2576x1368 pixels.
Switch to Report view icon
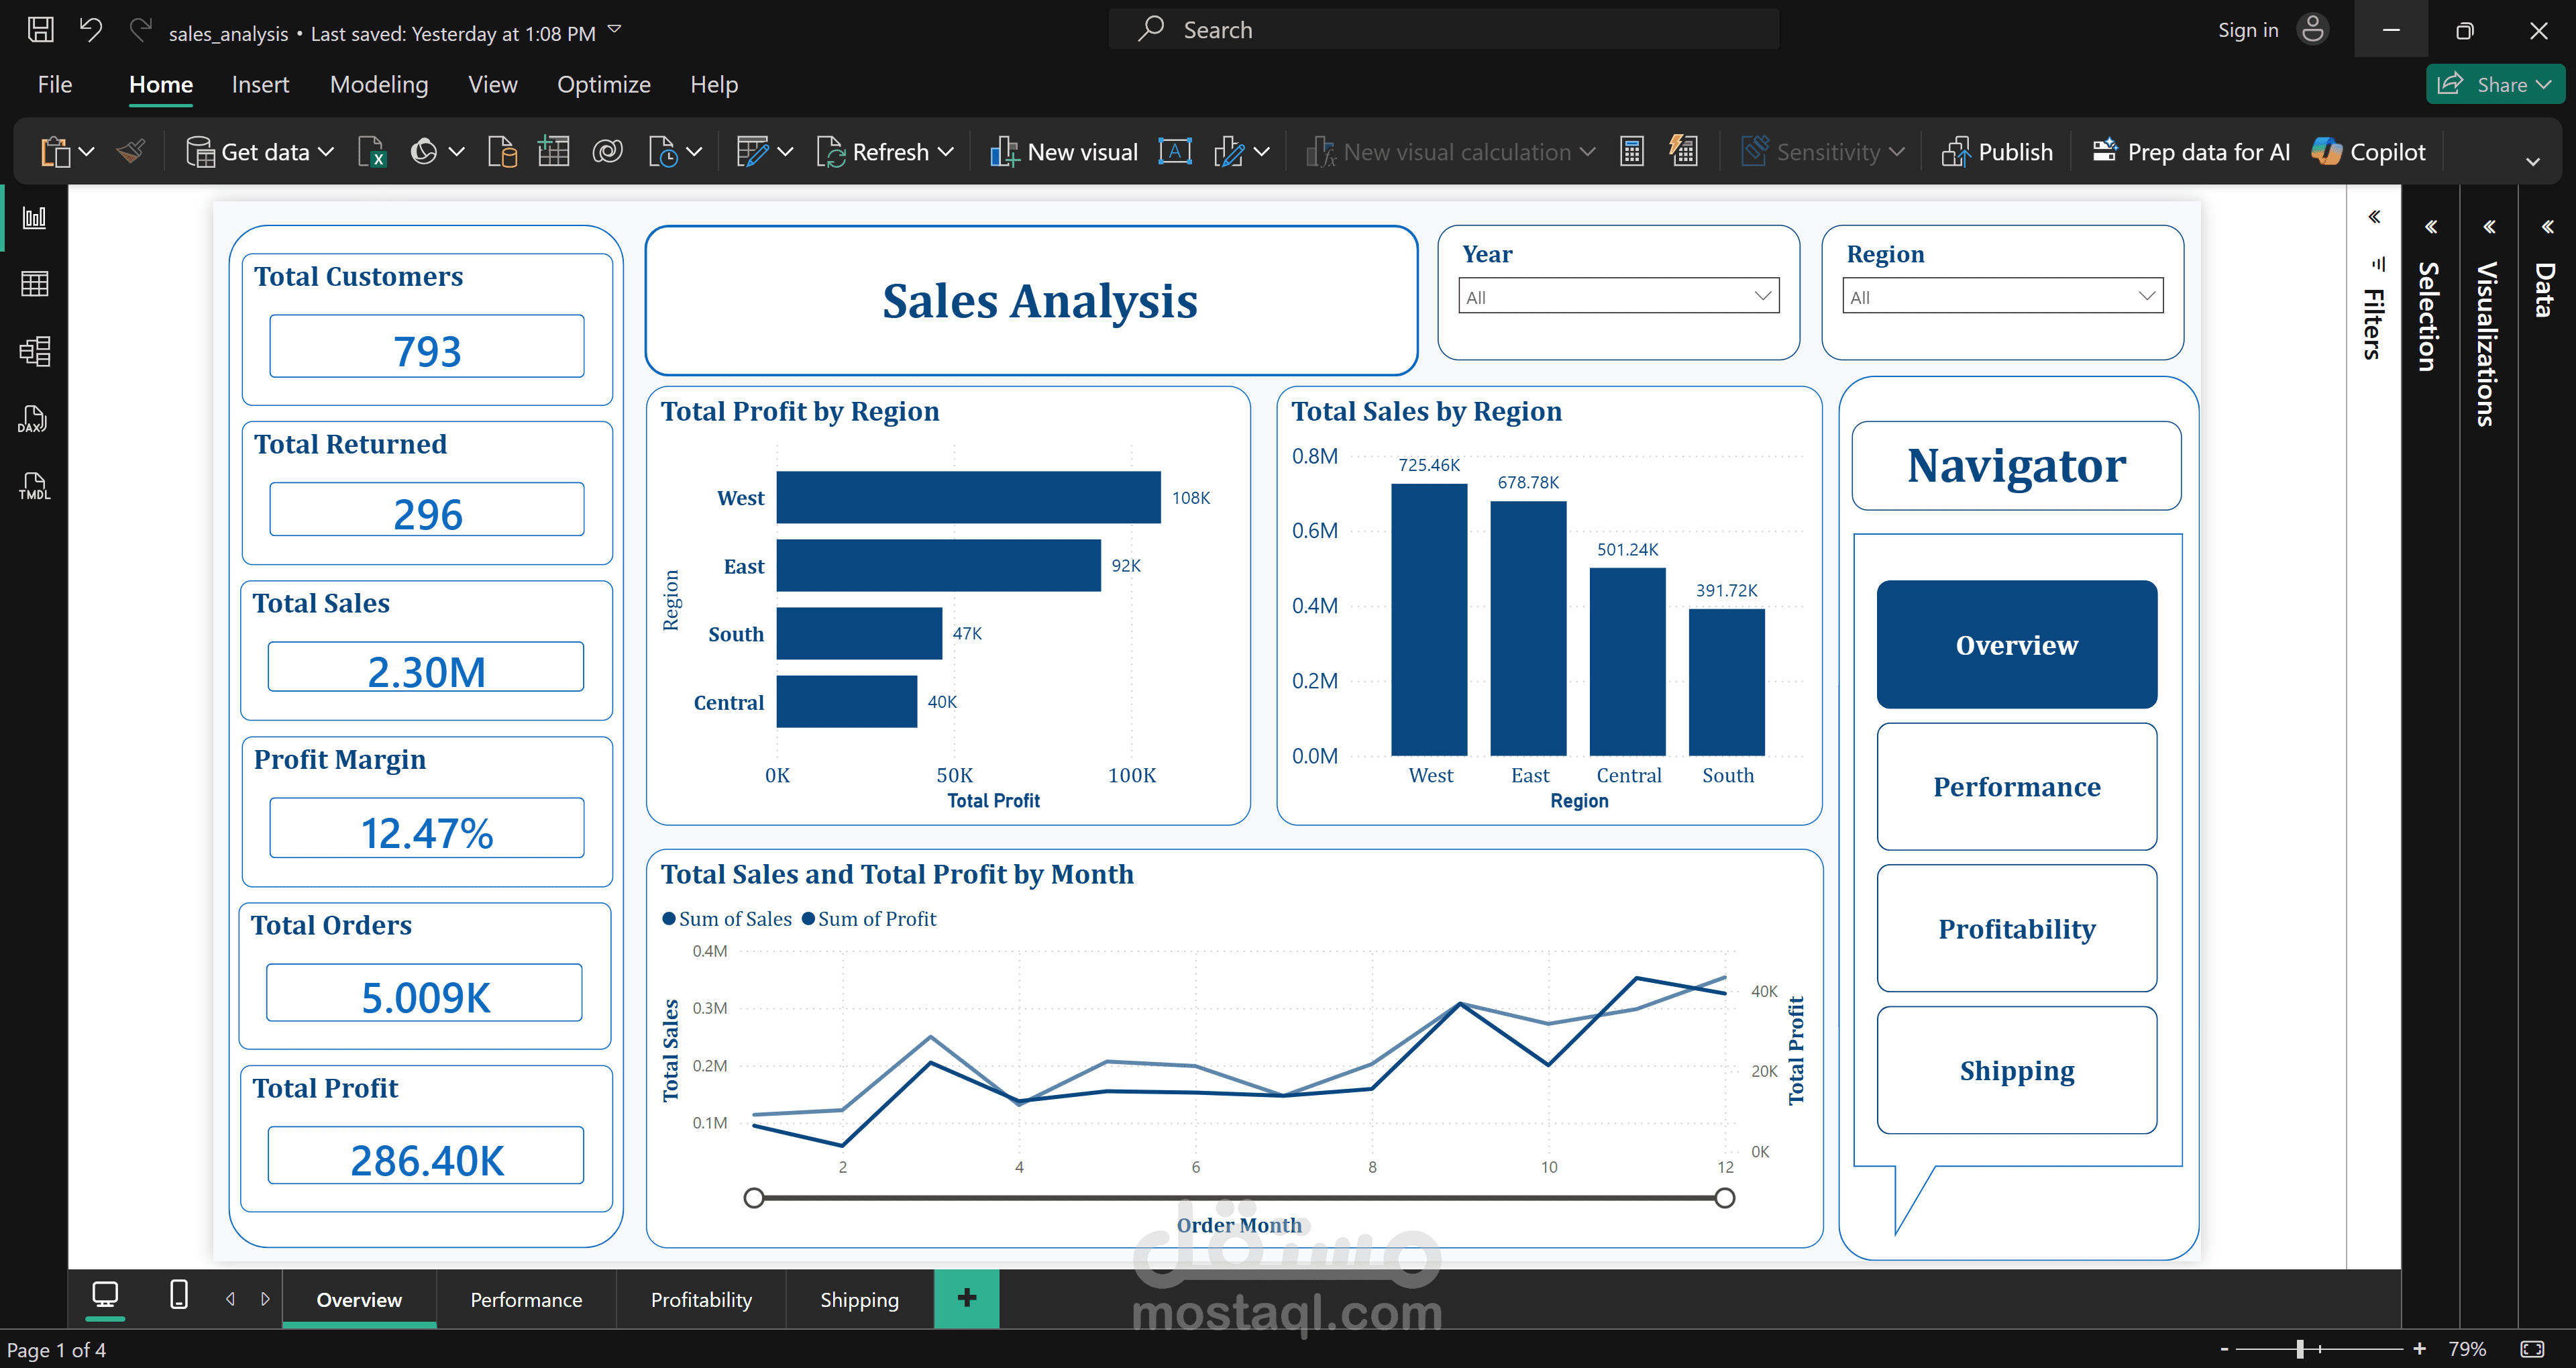35,217
